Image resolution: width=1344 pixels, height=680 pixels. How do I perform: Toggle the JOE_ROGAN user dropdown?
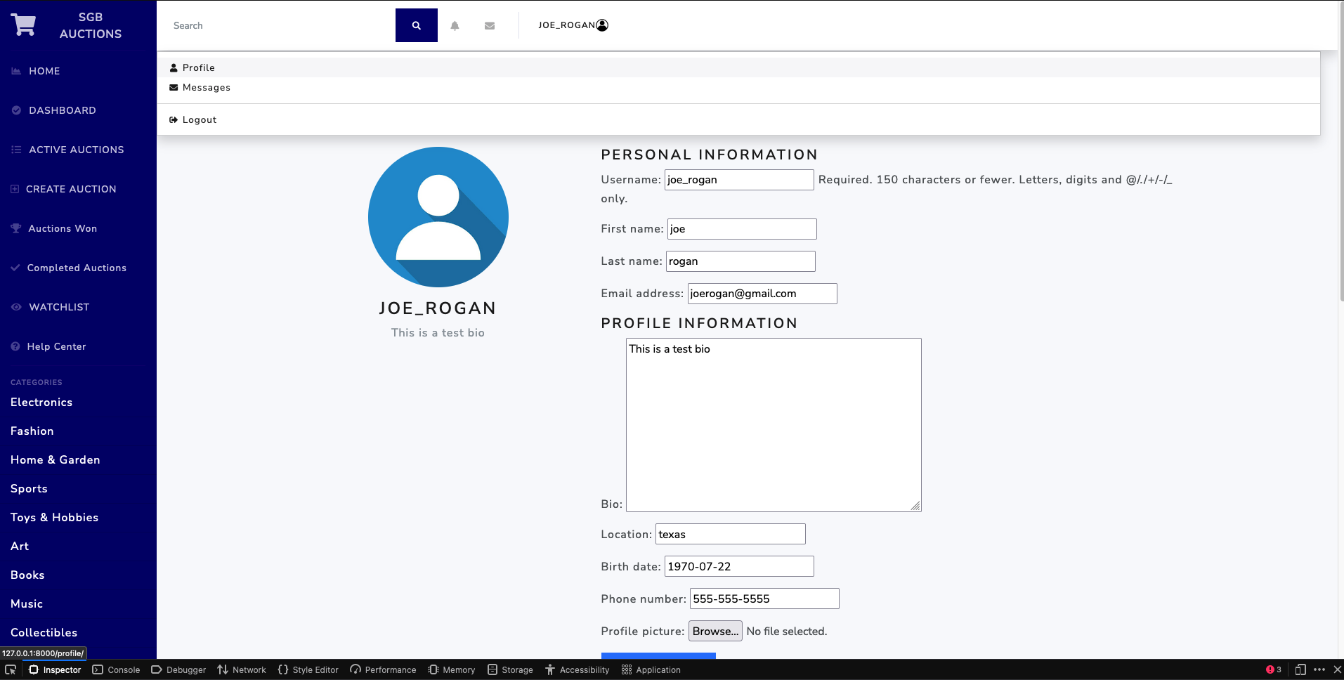tap(573, 25)
